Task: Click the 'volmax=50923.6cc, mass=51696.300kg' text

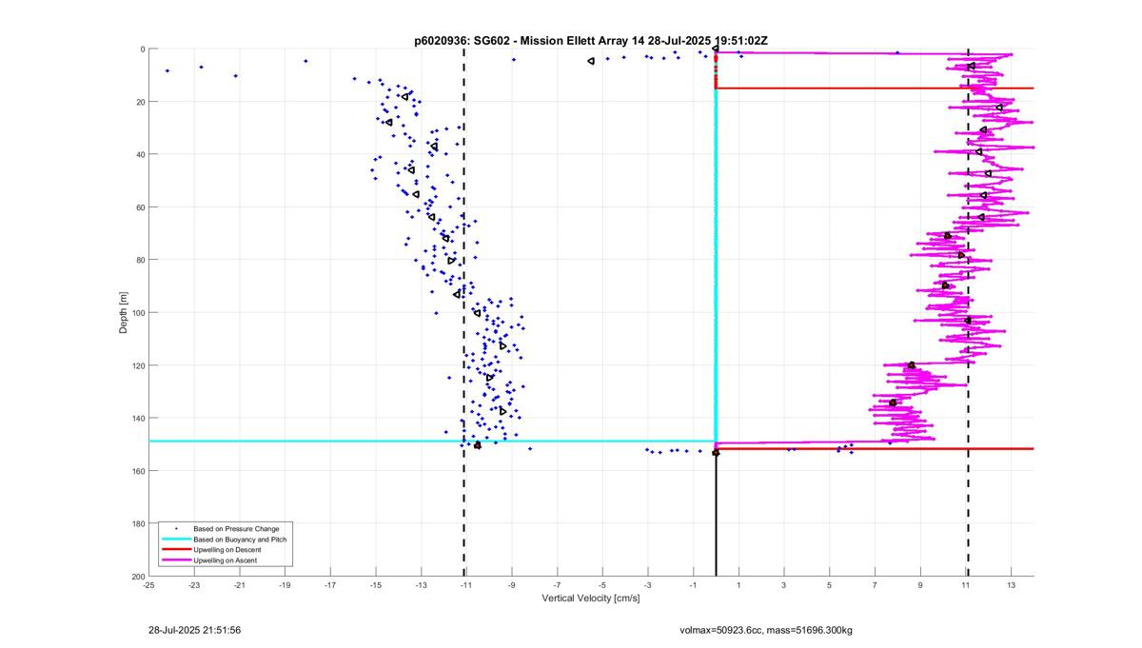Action: point(766,630)
